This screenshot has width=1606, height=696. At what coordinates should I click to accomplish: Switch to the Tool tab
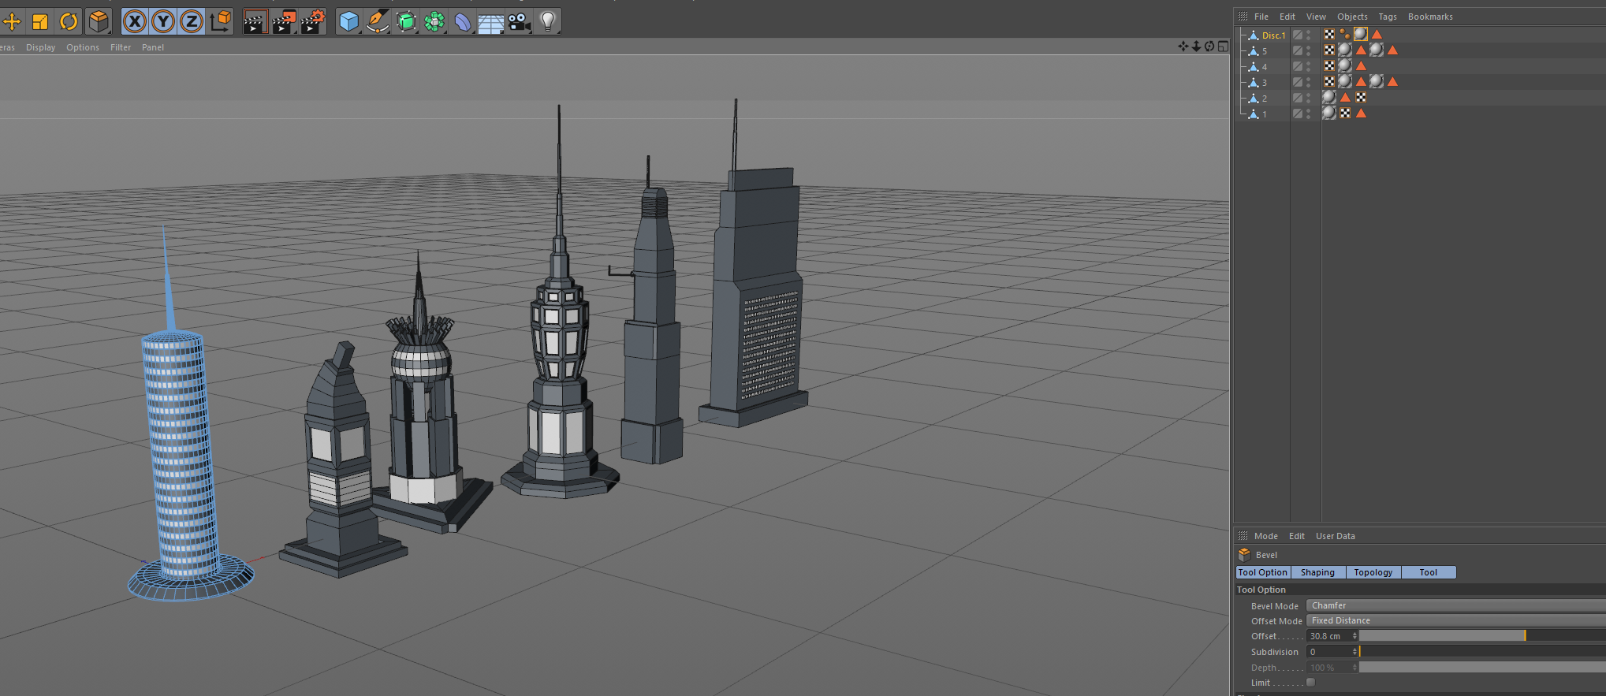1429,572
